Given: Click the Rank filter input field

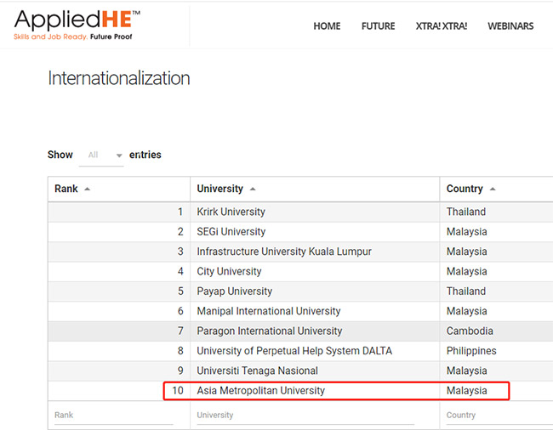Looking at the screenshot, I should [x=114, y=416].
